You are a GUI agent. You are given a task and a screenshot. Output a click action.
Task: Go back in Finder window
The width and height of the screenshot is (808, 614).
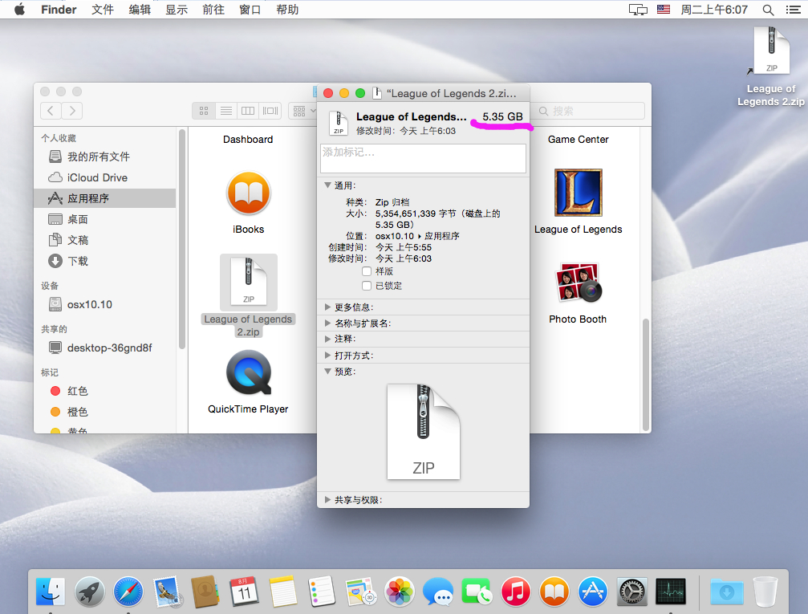[x=51, y=110]
